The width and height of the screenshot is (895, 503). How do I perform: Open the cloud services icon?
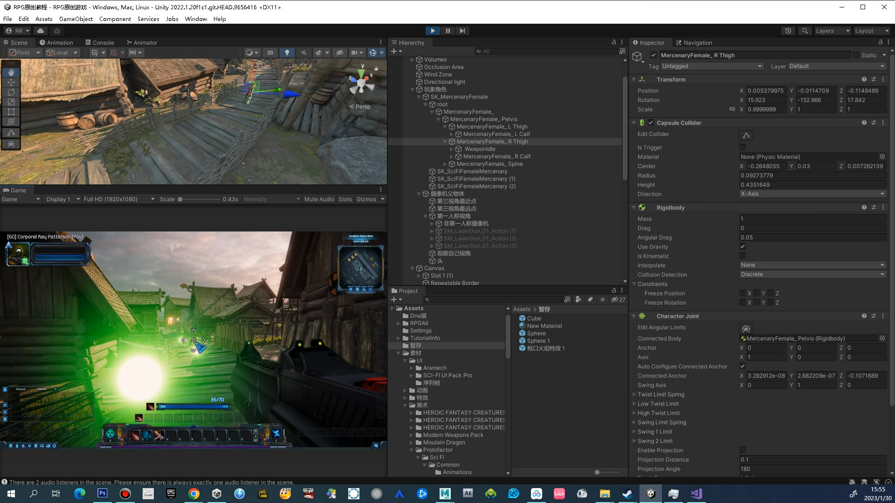41,31
